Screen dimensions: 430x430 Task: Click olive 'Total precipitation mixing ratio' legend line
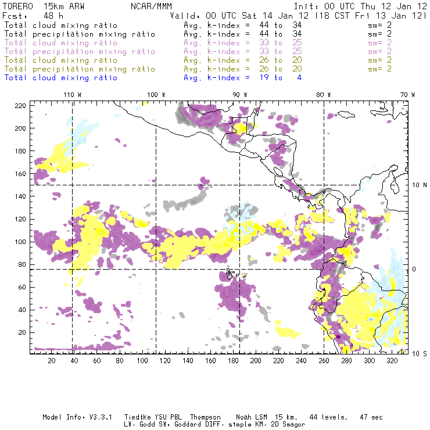point(80,69)
